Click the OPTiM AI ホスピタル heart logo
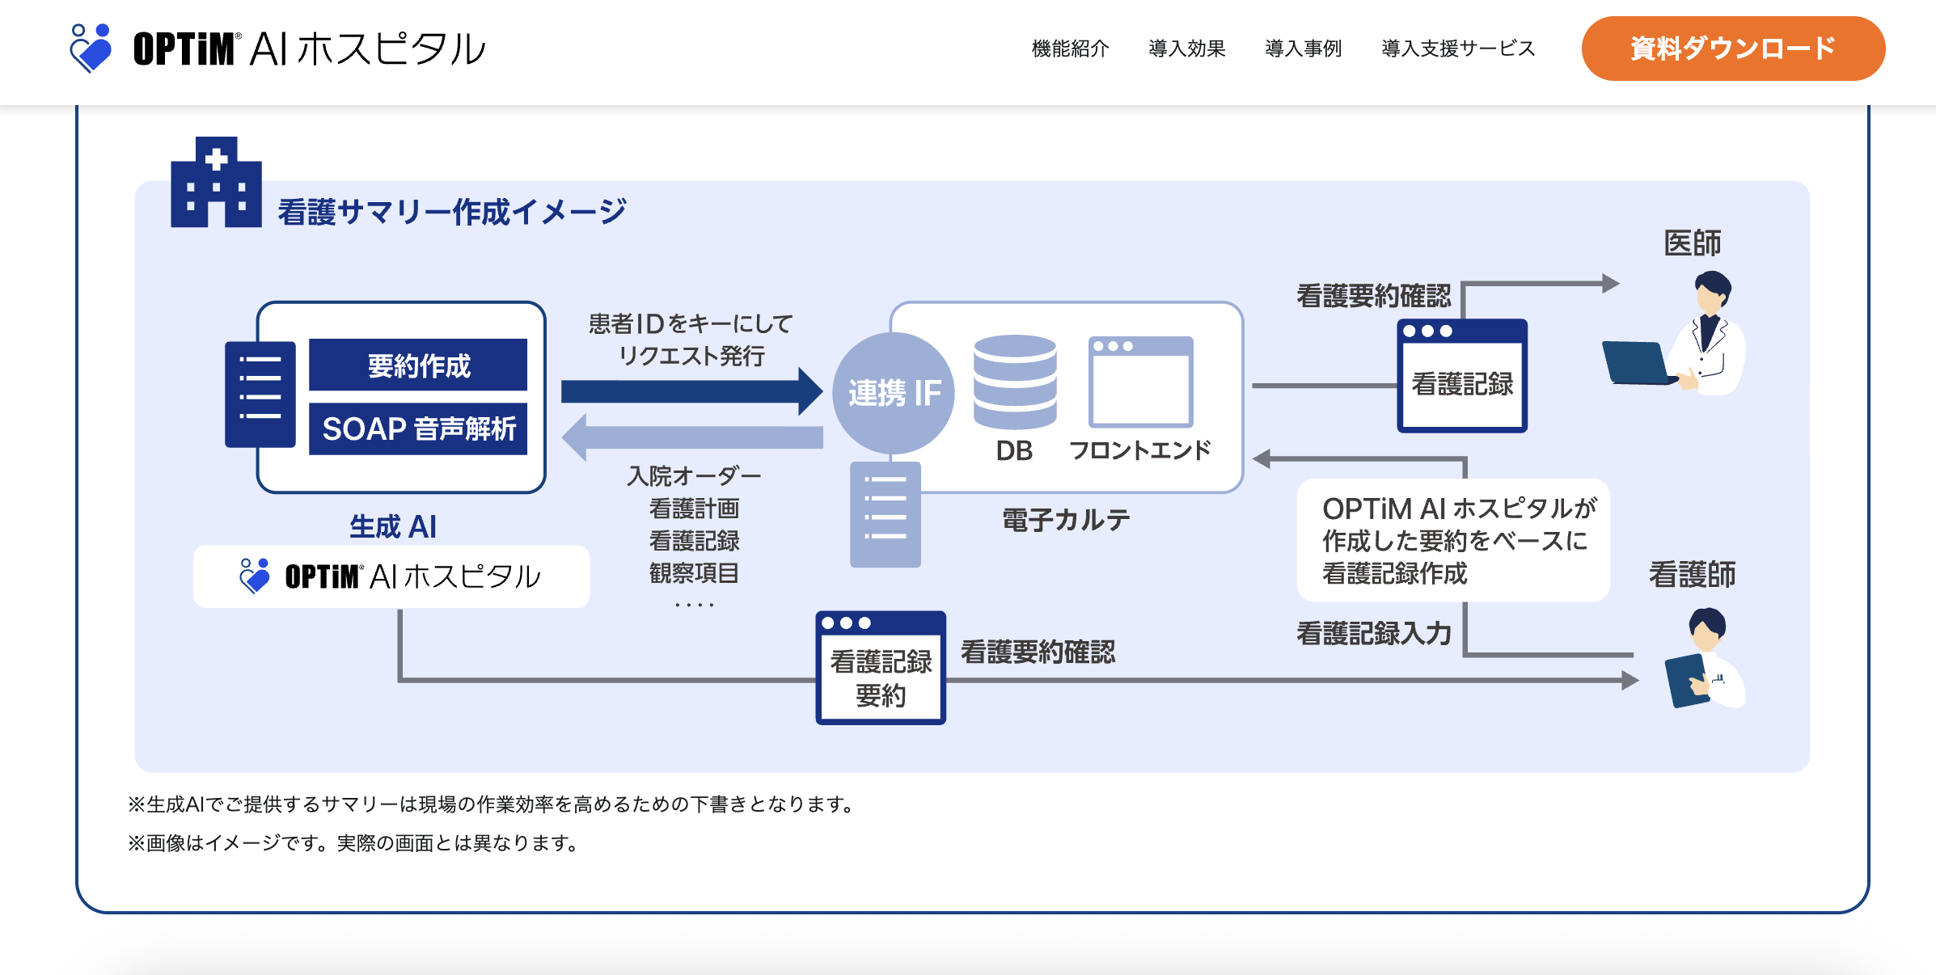1936x975 pixels. tap(91, 50)
